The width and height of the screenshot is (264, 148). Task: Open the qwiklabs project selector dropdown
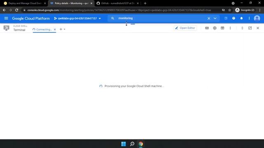(78, 18)
